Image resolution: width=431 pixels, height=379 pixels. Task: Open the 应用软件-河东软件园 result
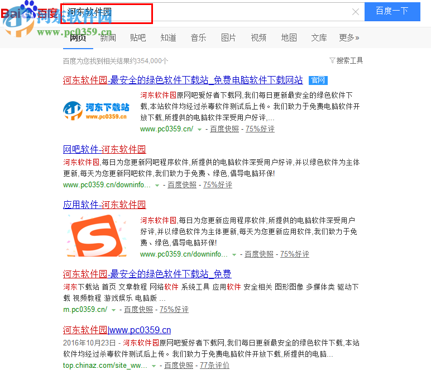pos(104,205)
